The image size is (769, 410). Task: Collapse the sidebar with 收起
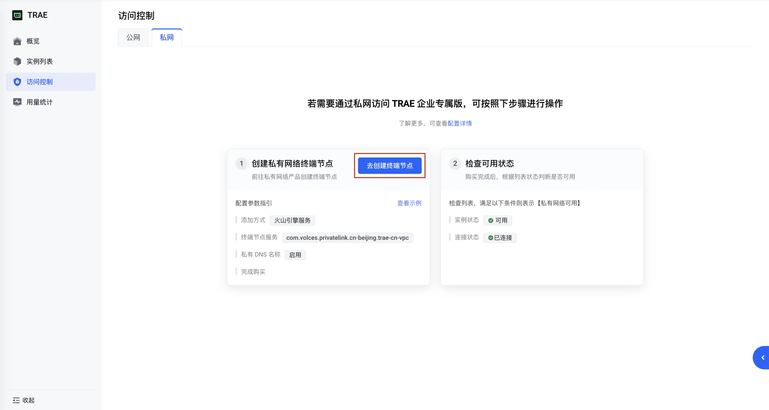pos(28,400)
